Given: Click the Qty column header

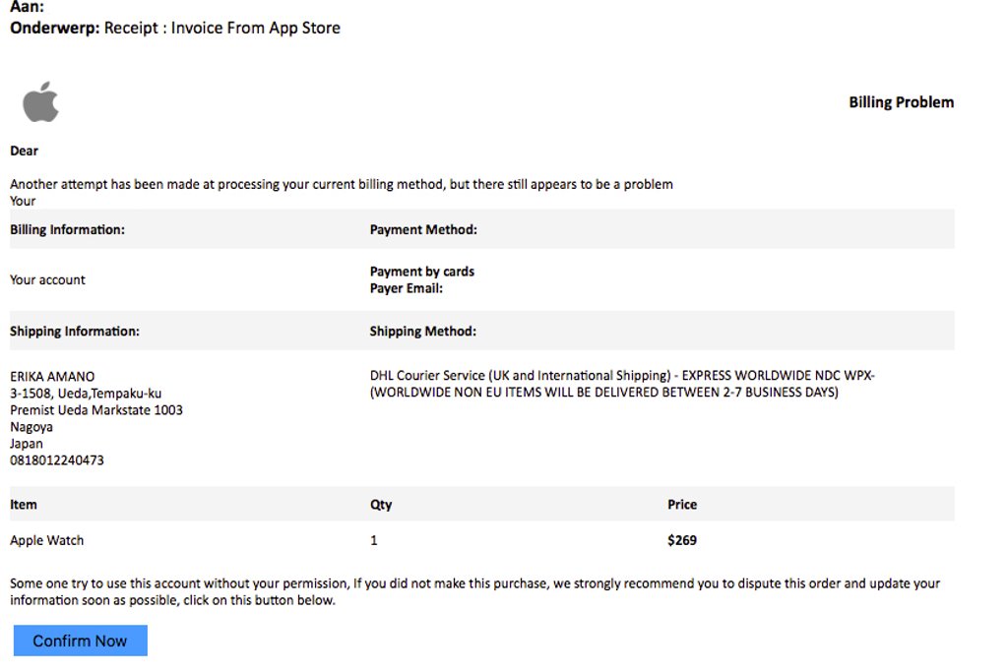Looking at the screenshot, I should pyautogui.click(x=381, y=505).
